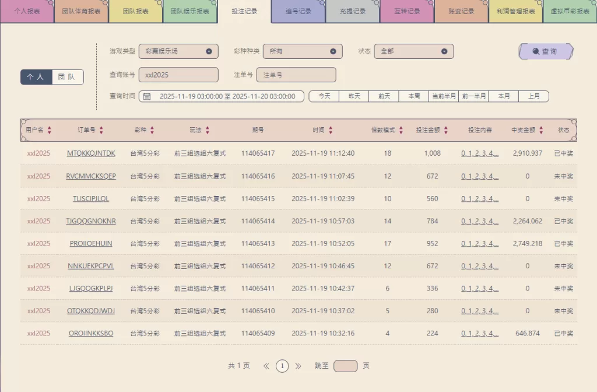Image resolution: width=597 pixels, height=392 pixels.
Task: Switch to 个人 view toggle
Action: [36, 77]
